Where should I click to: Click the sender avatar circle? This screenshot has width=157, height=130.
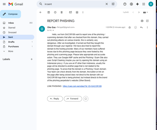click(x=42, y=29)
